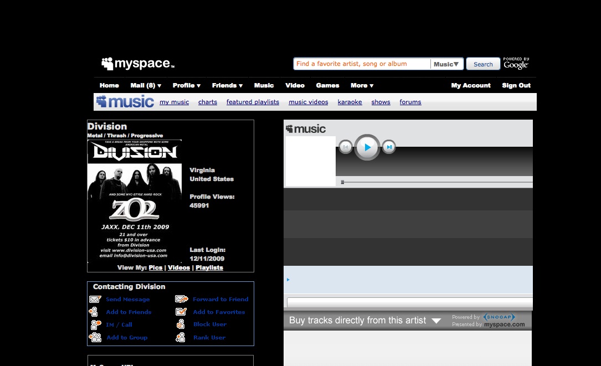Click the Forward to Friend envelope icon
This screenshot has width=601, height=366.
[x=182, y=299]
